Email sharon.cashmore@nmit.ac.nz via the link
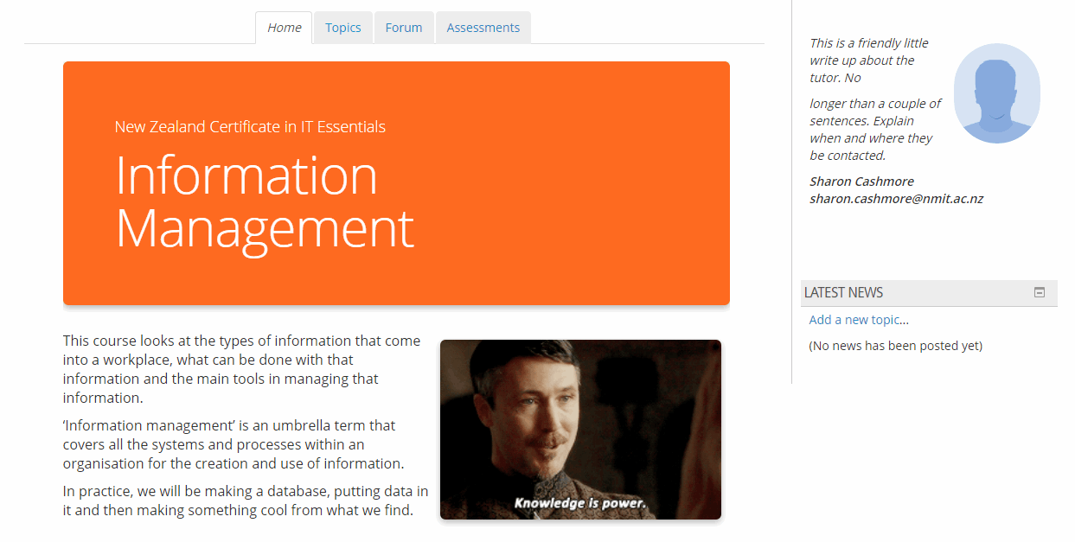This screenshot has width=1075, height=542. coord(896,198)
